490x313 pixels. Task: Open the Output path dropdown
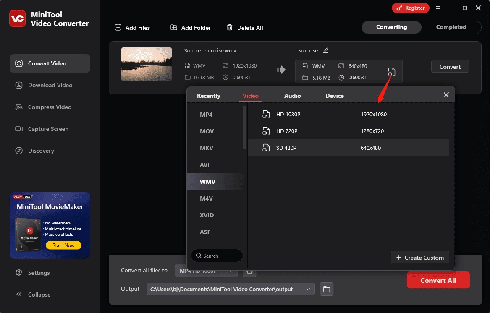(231, 289)
